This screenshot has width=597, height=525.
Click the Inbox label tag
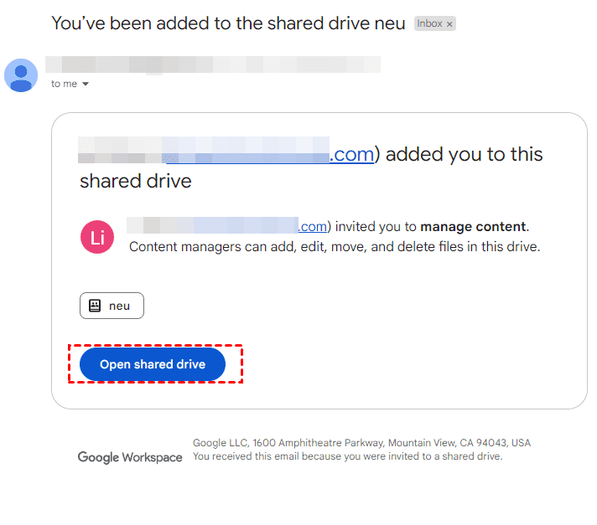pyautogui.click(x=429, y=24)
